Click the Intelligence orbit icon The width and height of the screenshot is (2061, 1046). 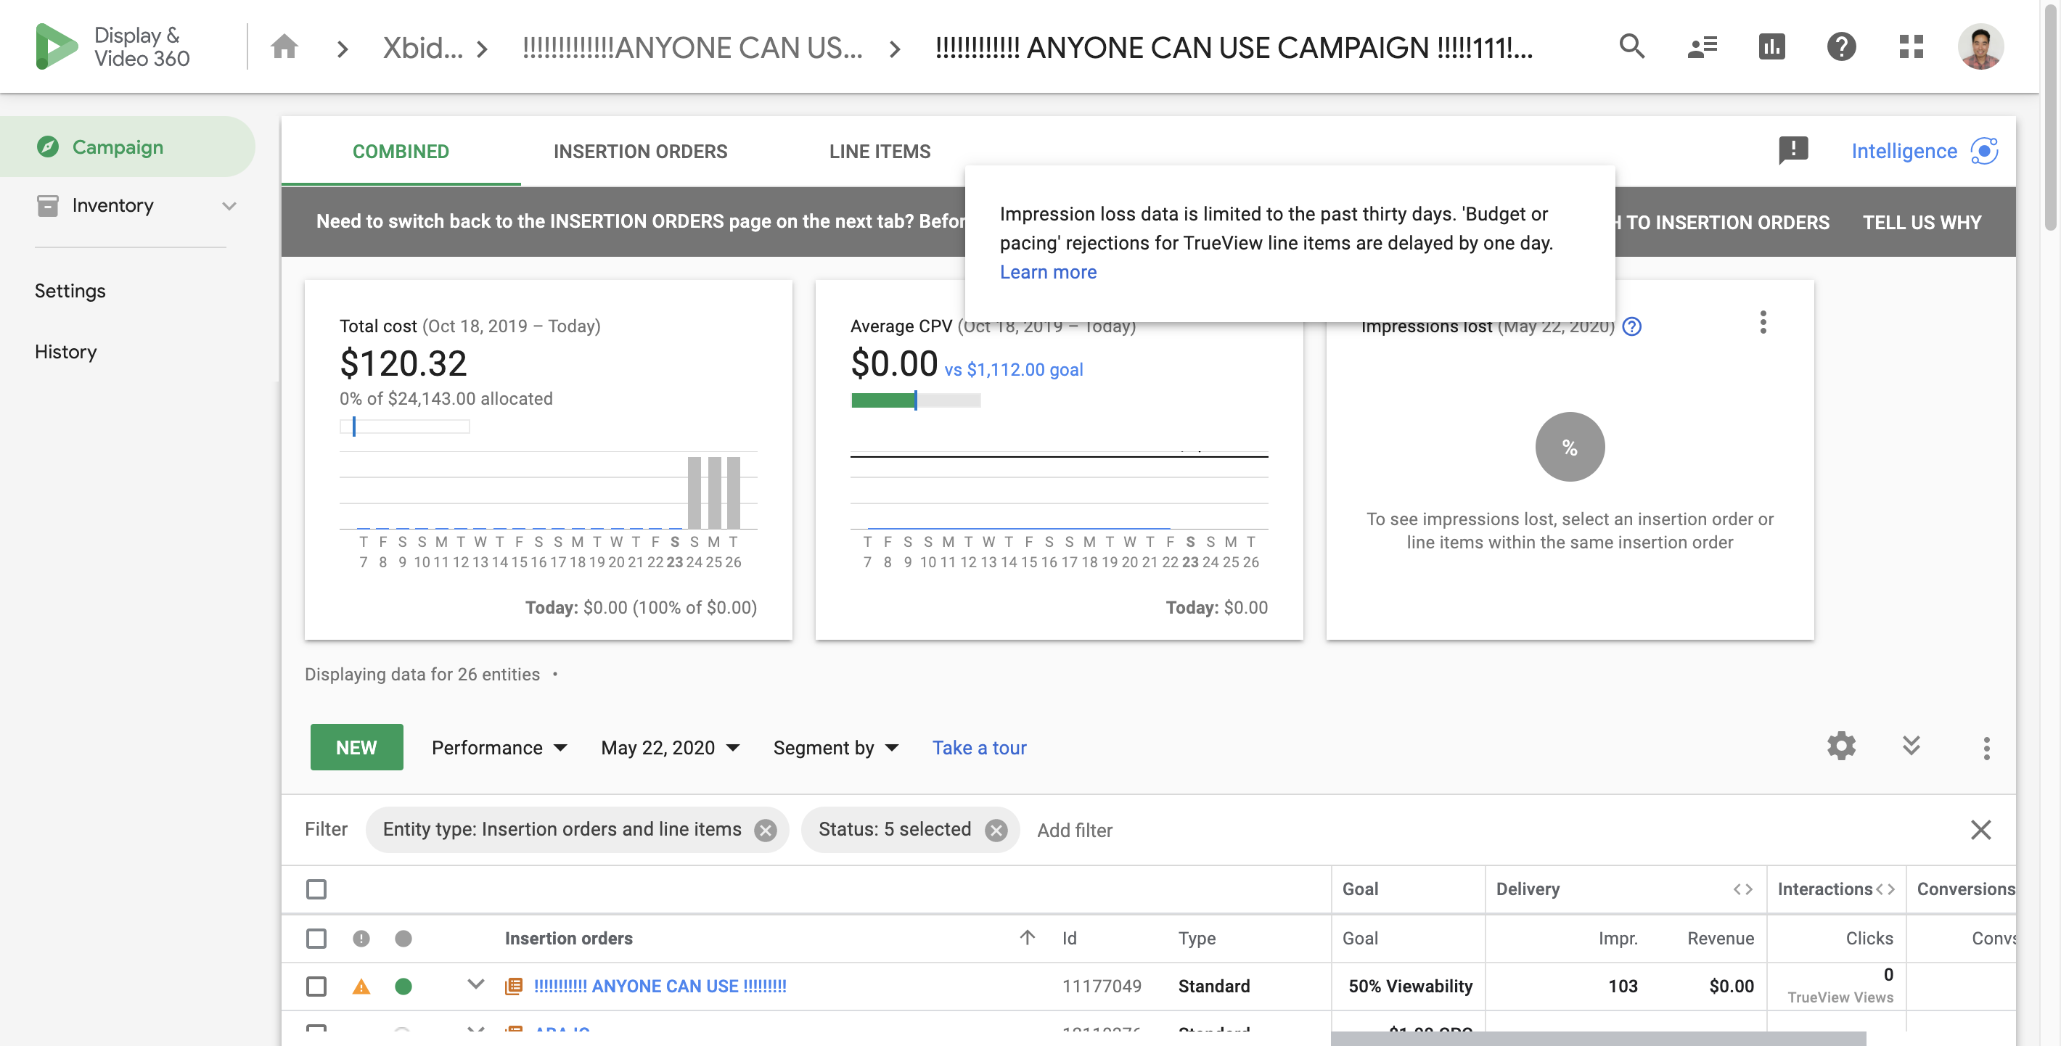coord(1984,150)
